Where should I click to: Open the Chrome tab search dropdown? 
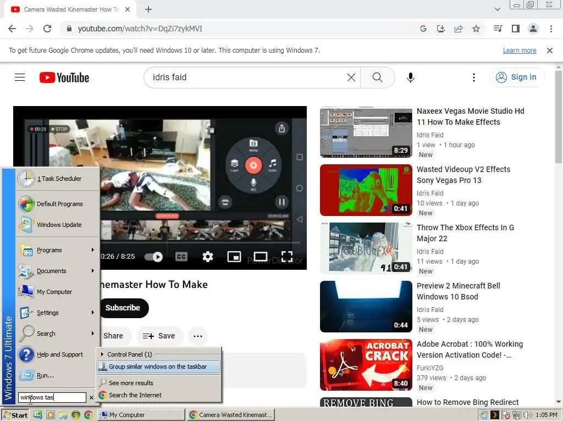[497, 9]
